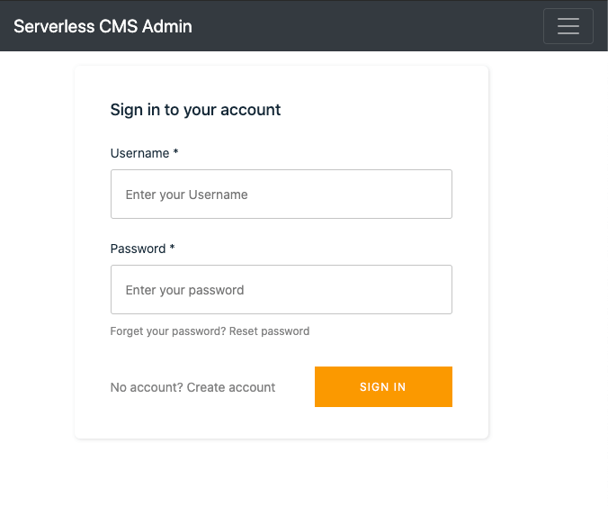608x507 pixels.
Task: Click white margin right of the sign-in card
Action: pyautogui.click(x=549, y=252)
